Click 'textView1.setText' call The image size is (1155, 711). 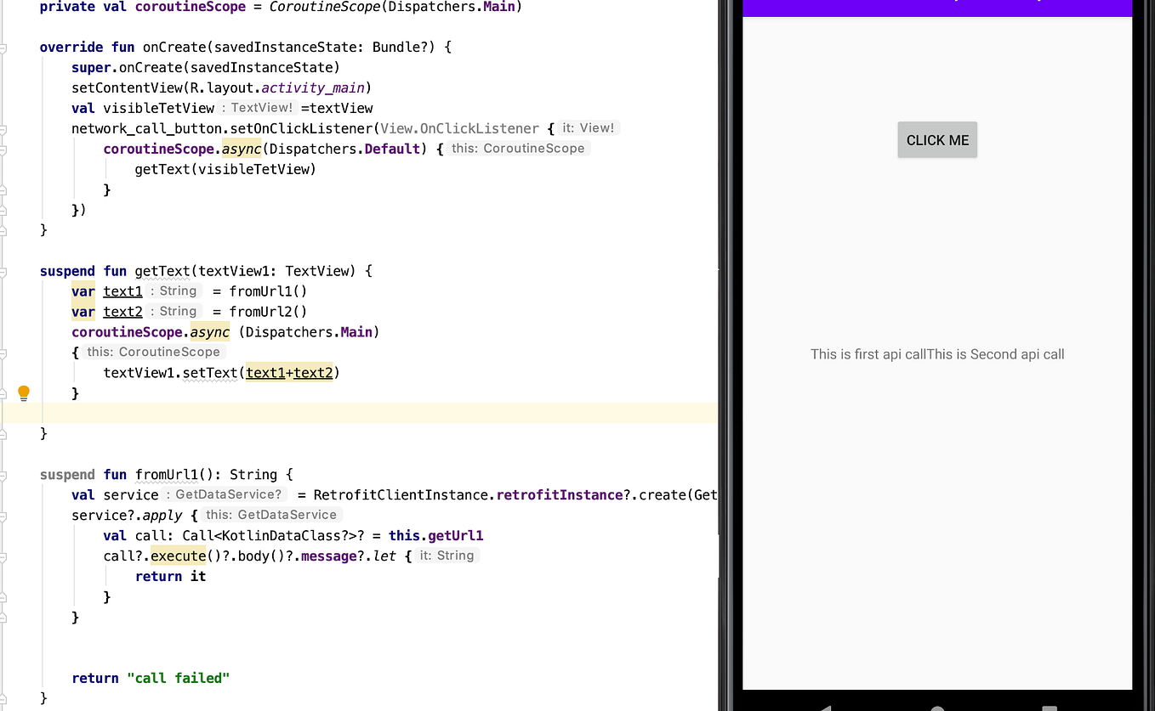pyautogui.click(x=171, y=372)
